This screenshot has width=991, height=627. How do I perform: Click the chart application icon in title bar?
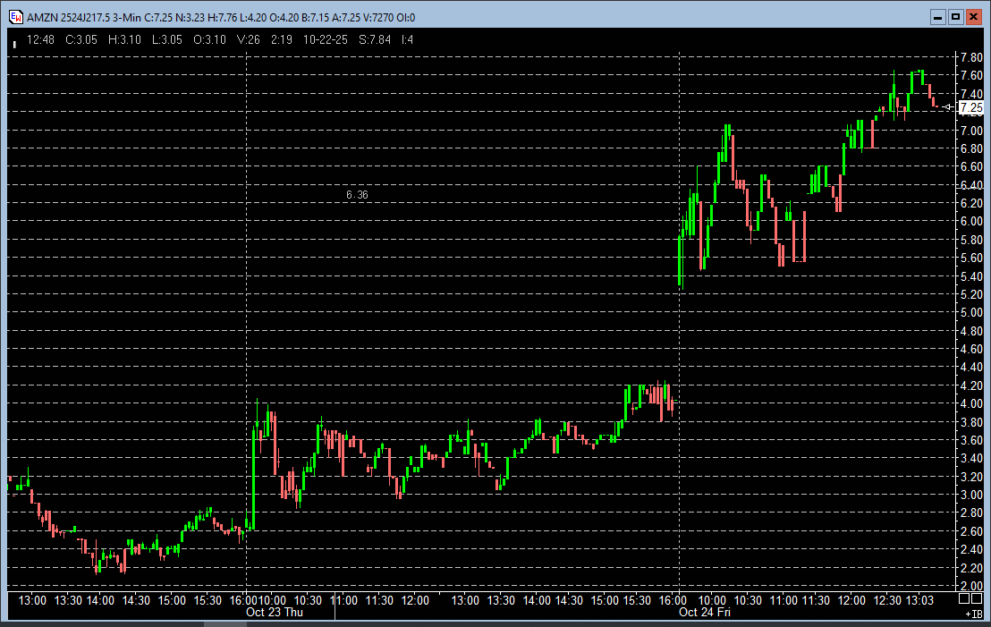[15, 18]
